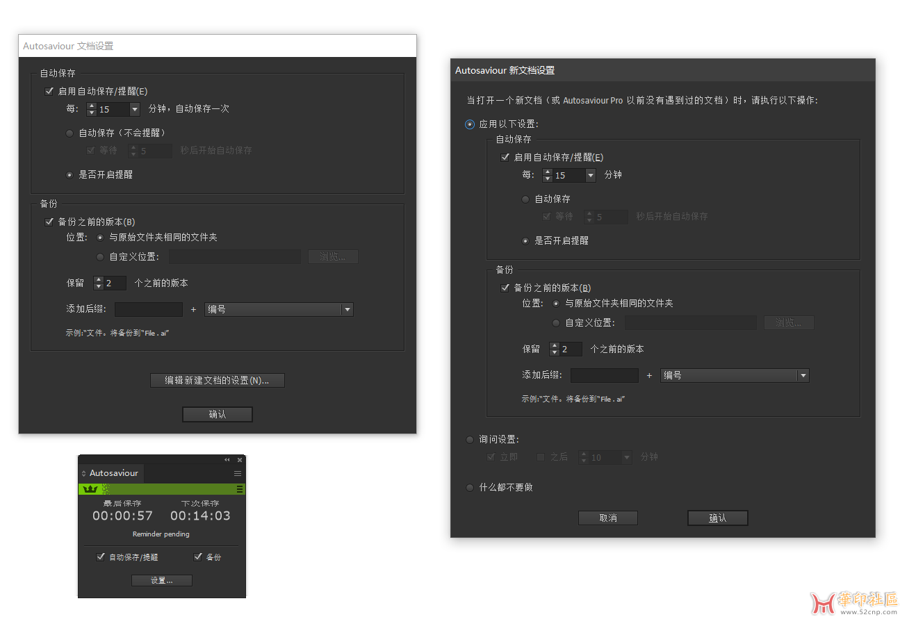Click minutes stepper arrows in 新文档设置 dialog

pos(548,175)
